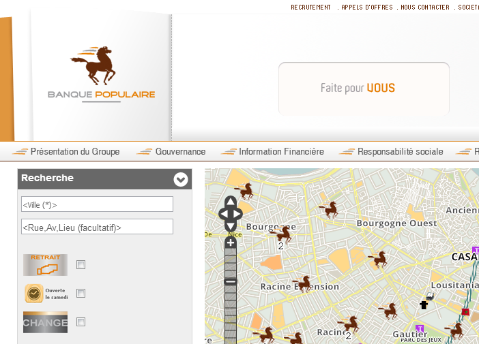Check the CHANGE filter checkbox
The width and height of the screenshot is (479, 344).
[81, 322]
